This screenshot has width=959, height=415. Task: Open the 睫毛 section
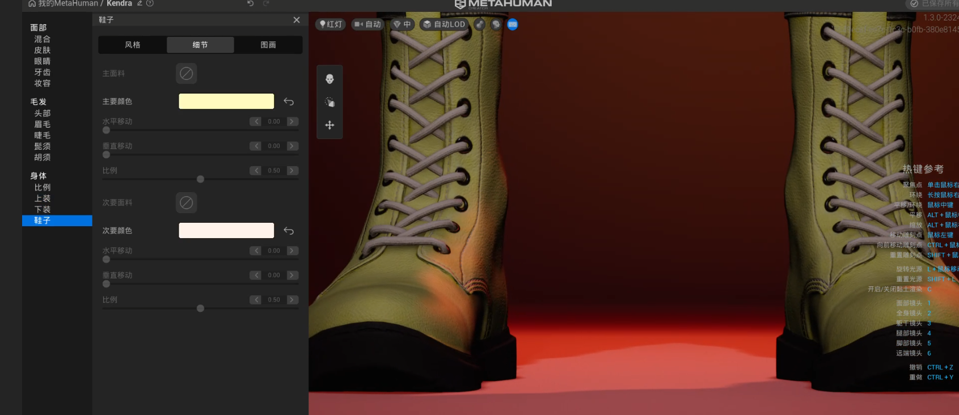[43, 135]
